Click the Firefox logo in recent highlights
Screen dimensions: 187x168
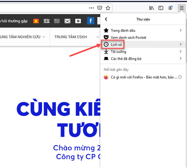106,77
